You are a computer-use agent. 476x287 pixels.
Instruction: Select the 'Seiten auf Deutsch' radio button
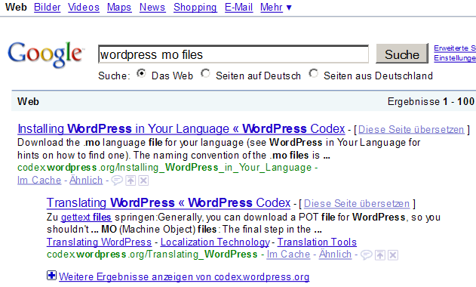tap(205, 73)
